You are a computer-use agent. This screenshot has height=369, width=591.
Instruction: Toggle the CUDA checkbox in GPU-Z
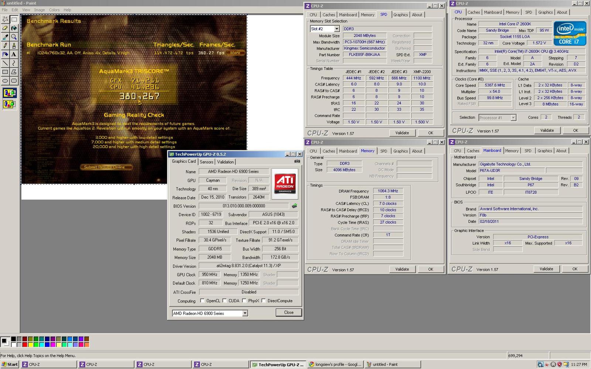(225, 301)
